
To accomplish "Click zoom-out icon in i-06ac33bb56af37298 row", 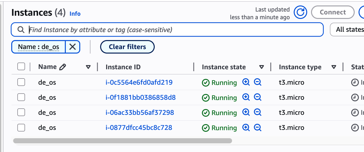I will [x=257, y=112].
